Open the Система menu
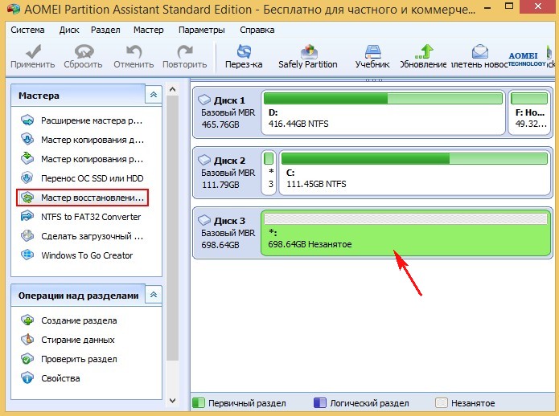The image size is (559, 416). pos(28,30)
